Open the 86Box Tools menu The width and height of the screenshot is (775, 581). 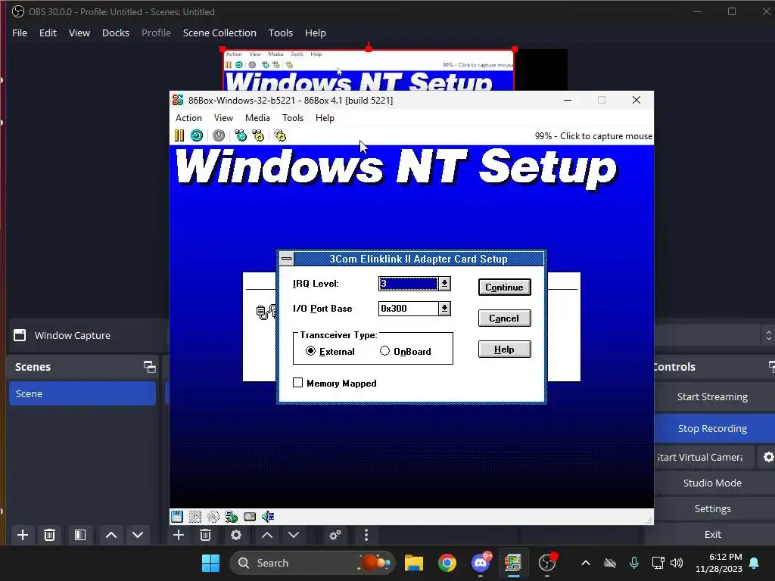[x=293, y=117]
